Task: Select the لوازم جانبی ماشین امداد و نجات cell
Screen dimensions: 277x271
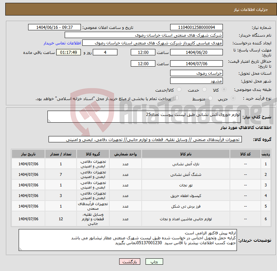Action: [186, 219]
